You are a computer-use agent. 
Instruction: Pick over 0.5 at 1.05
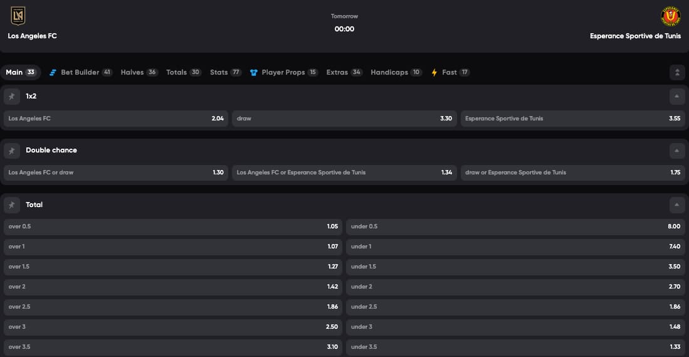pyautogui.click(x=173, y=227)
